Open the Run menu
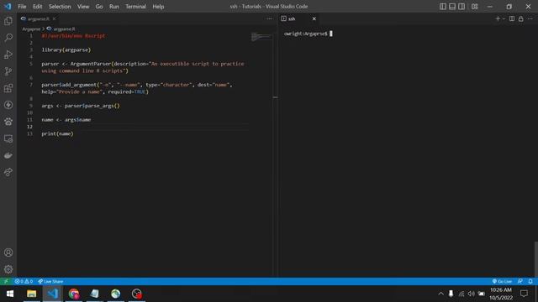538x302 pixels. pyautogui.click(x=114, y=7)
